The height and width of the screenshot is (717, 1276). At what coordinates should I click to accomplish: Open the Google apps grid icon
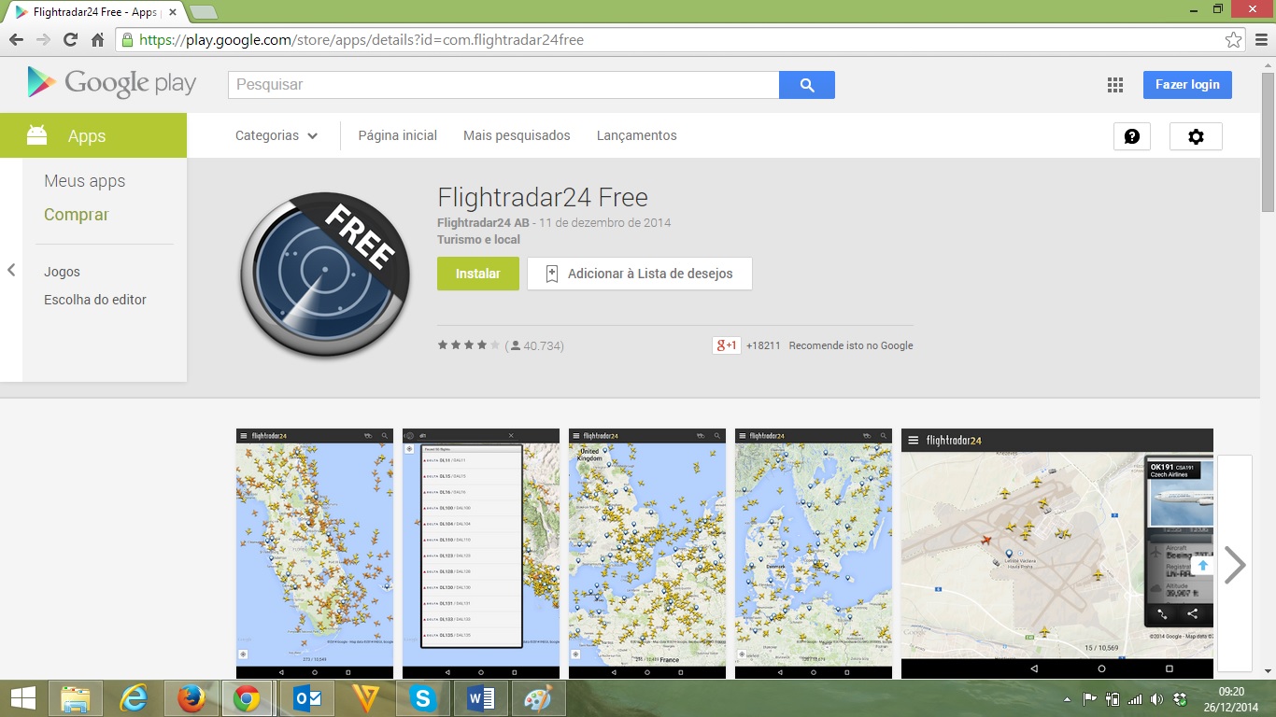(x=1114, y=85)
